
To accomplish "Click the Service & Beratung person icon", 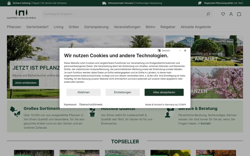I will tap(169, 113).
